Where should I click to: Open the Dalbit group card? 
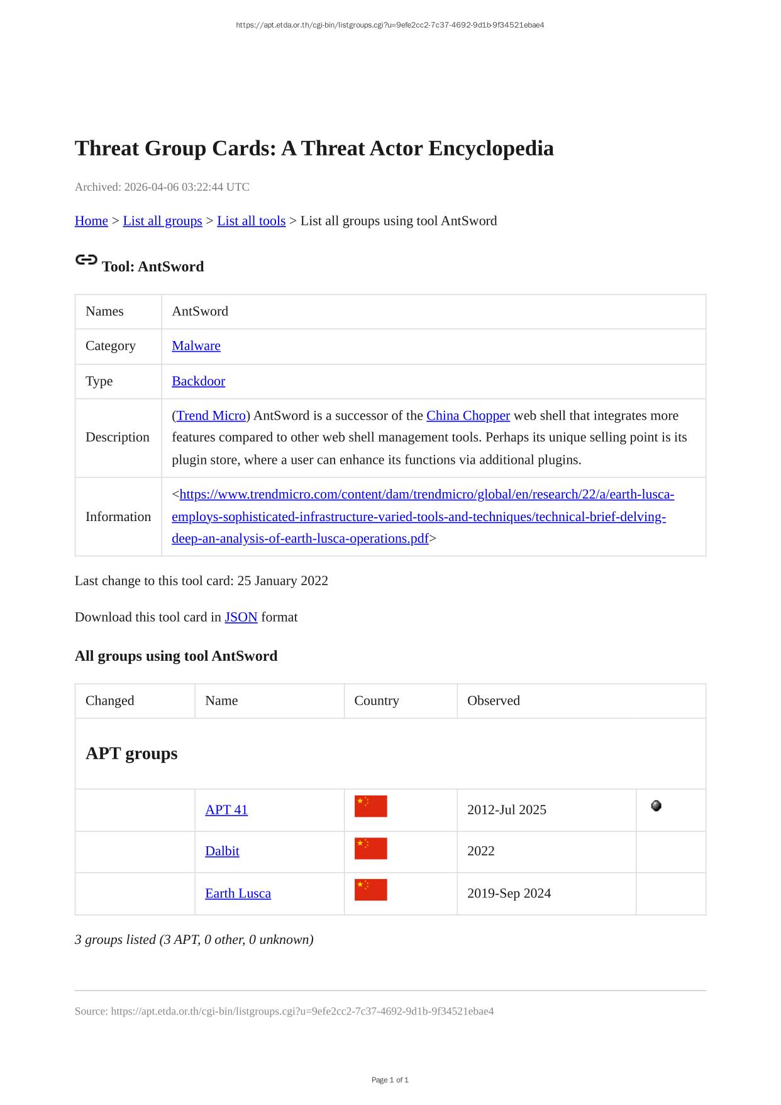pos(222,851)
